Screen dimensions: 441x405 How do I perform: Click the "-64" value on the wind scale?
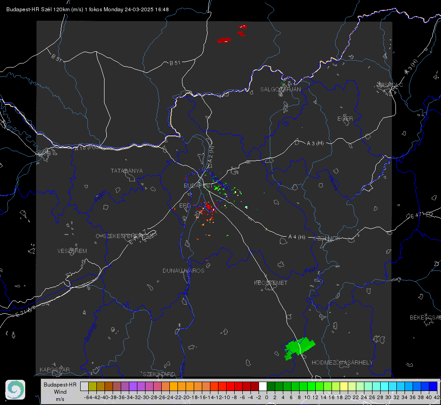pos(88,397)
